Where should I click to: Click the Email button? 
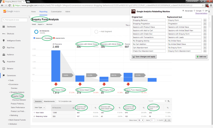(x=34, y=24)
